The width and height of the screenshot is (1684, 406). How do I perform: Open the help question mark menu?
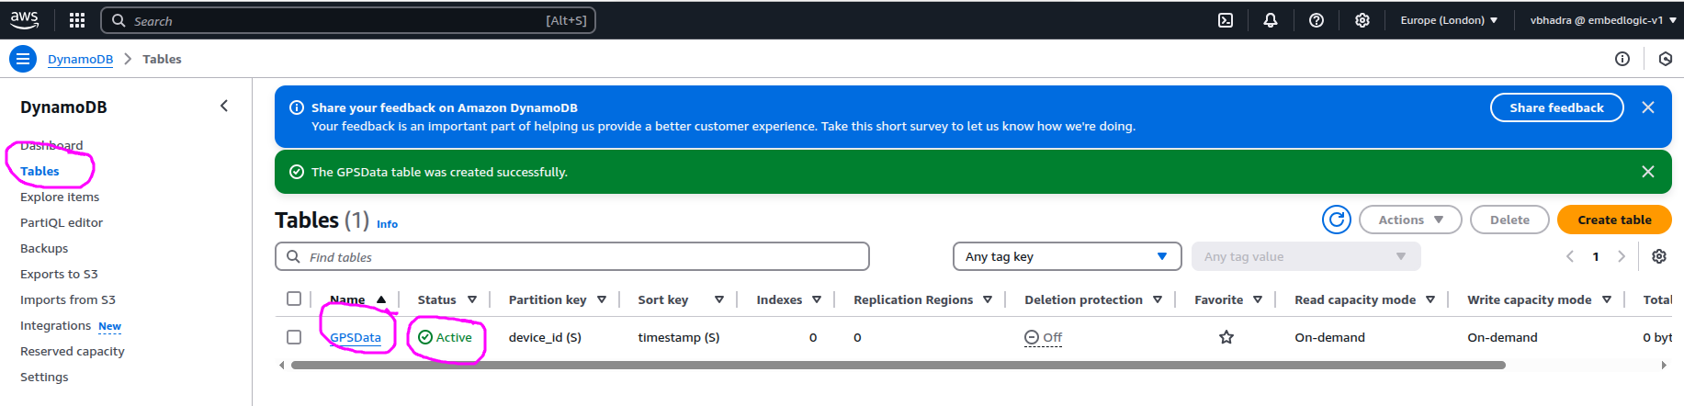pyautogui.click(x=1317, y=20)
